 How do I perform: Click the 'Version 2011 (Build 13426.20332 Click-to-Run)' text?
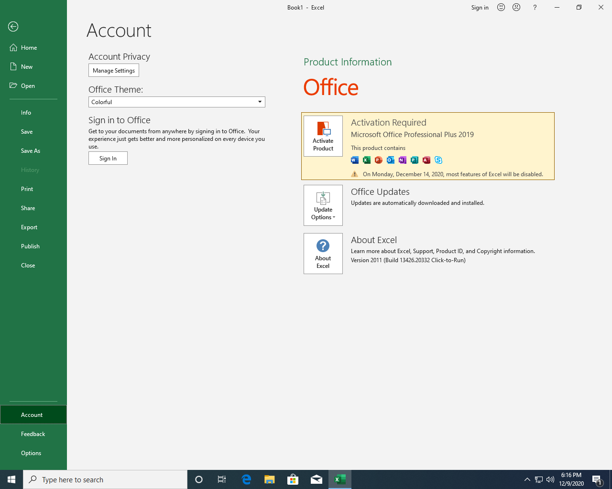click(408, 260)
